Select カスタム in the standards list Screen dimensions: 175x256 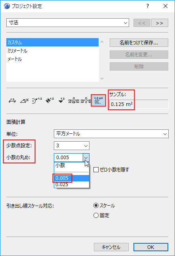[x=52, y=42]
